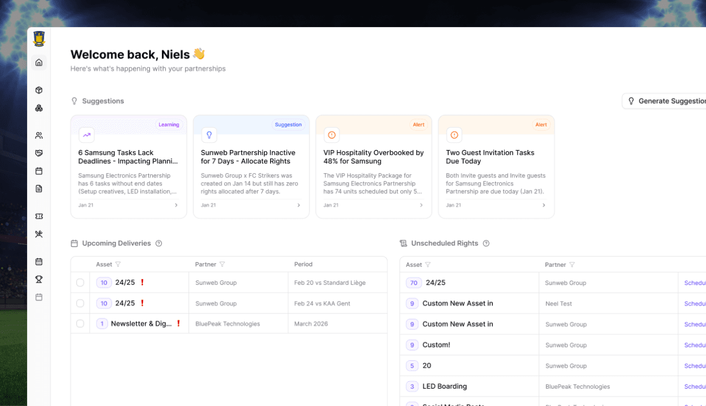Open the Upcoming Deliveries help tooltip
The image size is (706, 406).
point(158,243)
